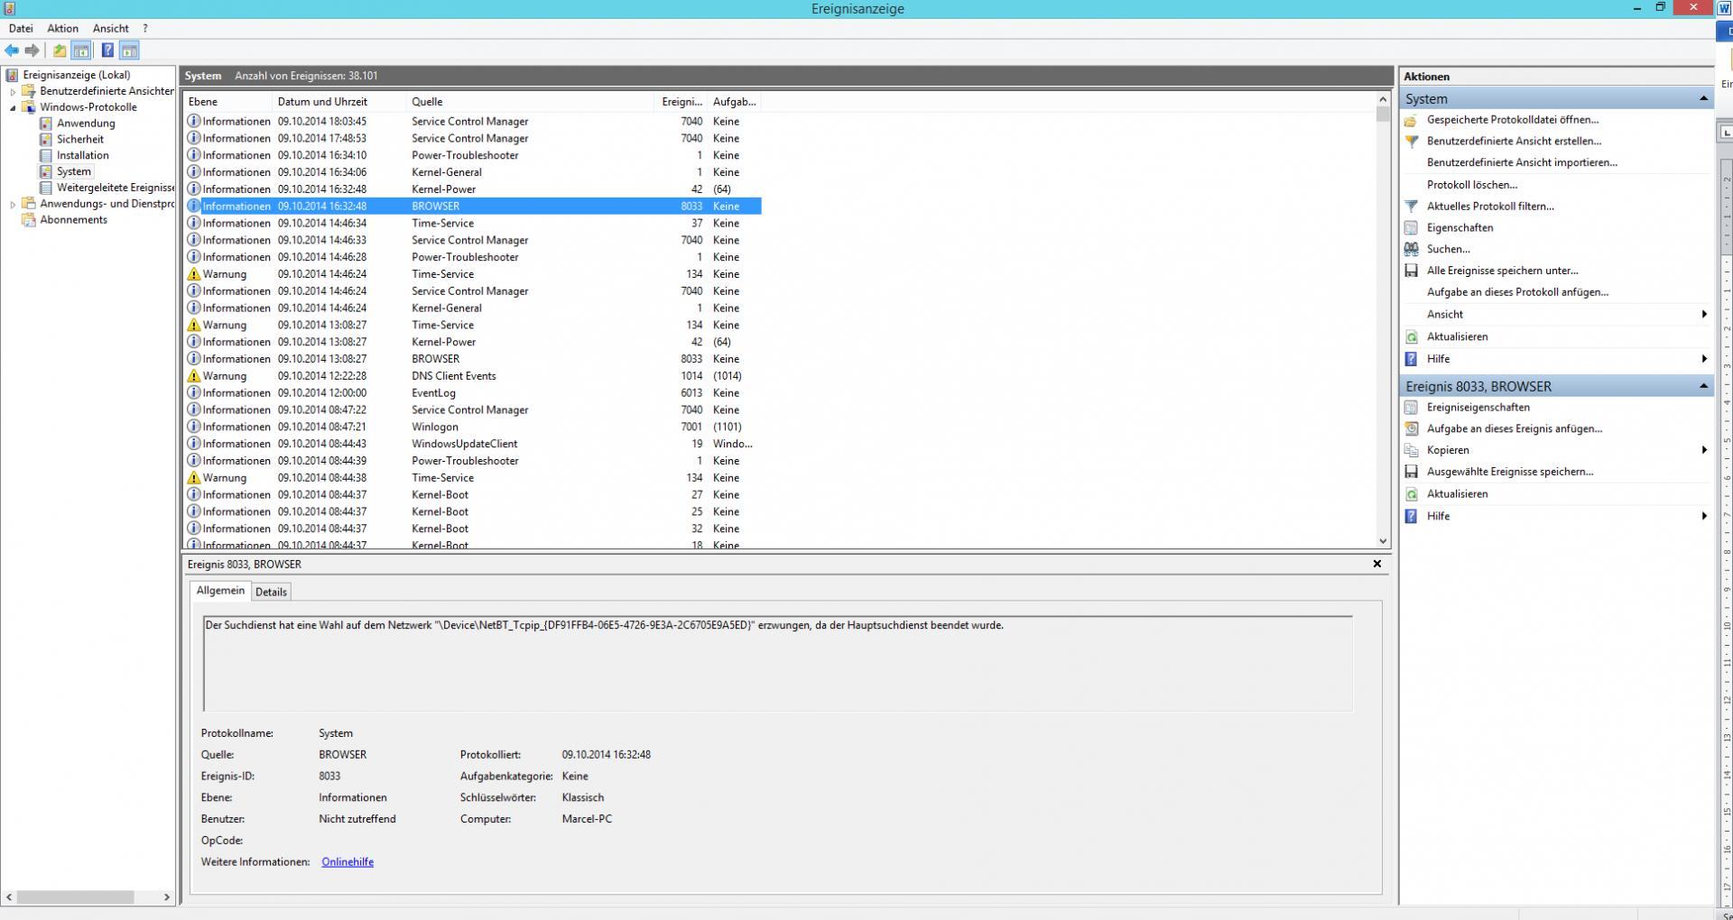Click the event description text box
This screenshot has width=1733, height=920.
point(778,664)
